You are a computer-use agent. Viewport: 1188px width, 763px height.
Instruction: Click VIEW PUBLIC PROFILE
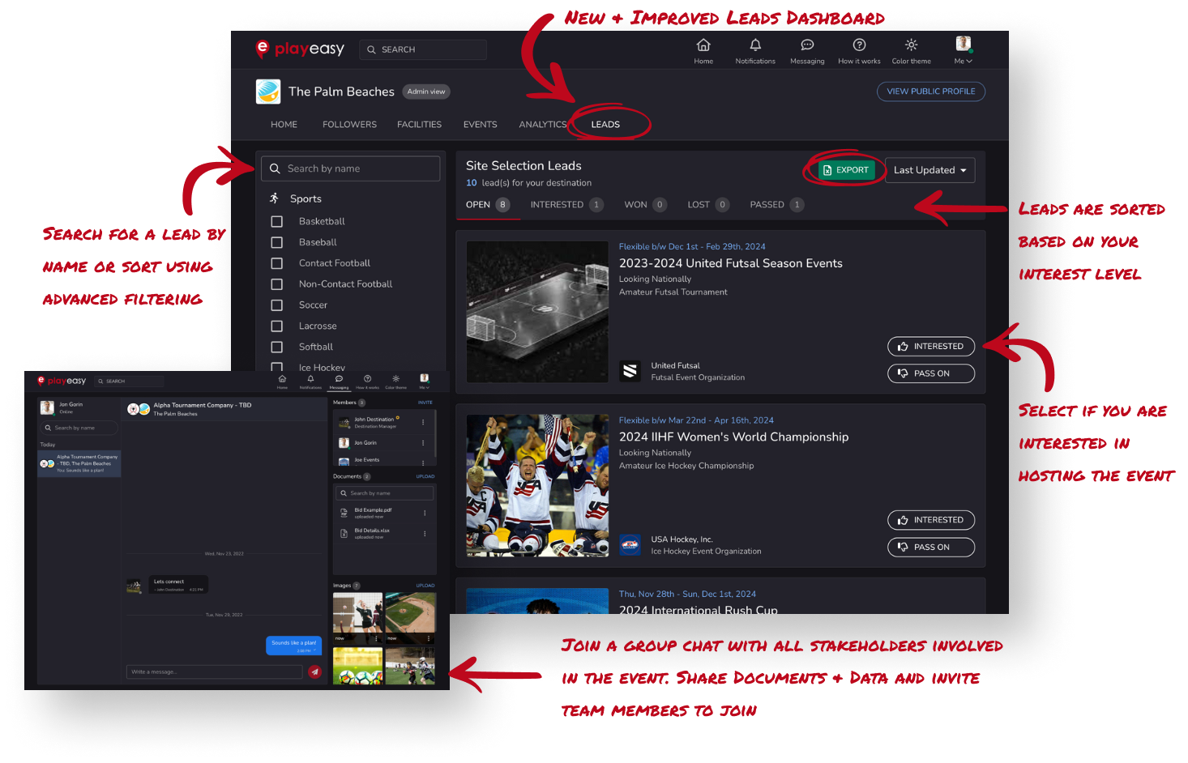930,91
